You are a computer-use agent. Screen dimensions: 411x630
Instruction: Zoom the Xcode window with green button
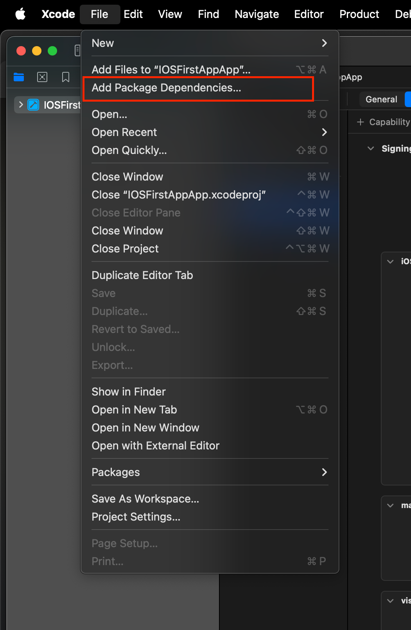pyautogui.click(x=52, y=51)
